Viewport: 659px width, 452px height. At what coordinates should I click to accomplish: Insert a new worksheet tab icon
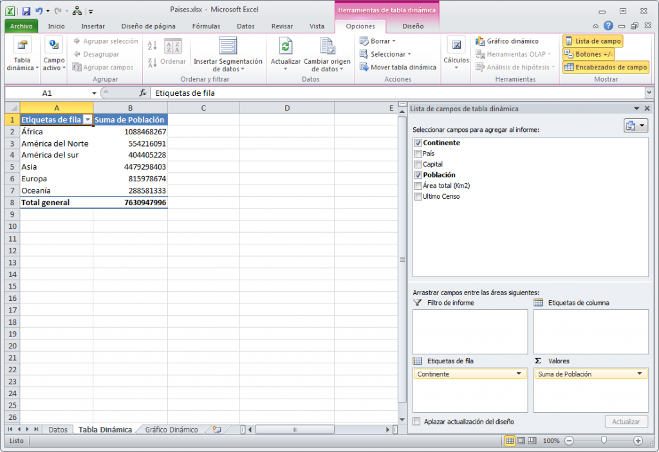point(217,429)
